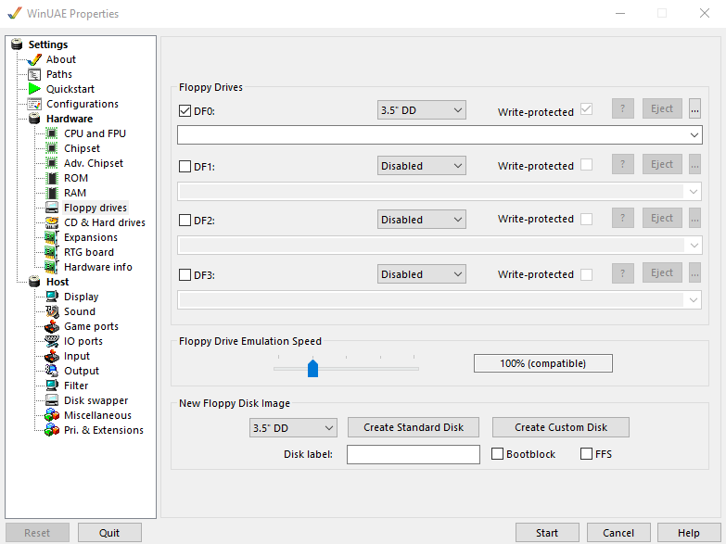726x544 pixels.
Task: Click the Output icon in Host section
Action: pos(52,371)
